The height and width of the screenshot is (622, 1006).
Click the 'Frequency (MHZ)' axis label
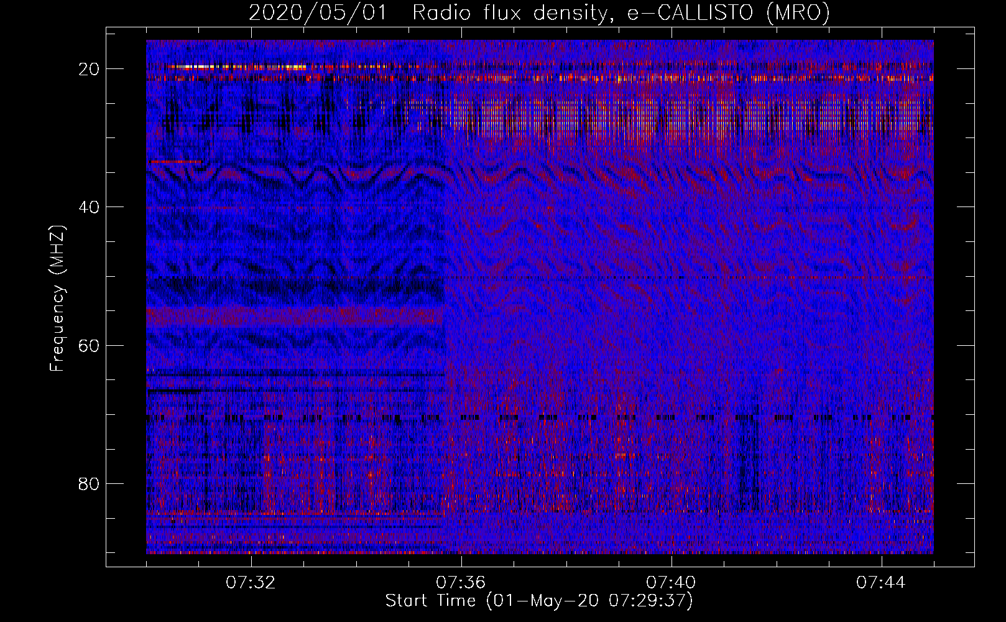(x=57, y=299)
